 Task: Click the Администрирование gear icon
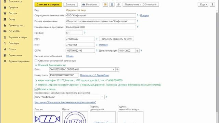(x=5, y=61)
